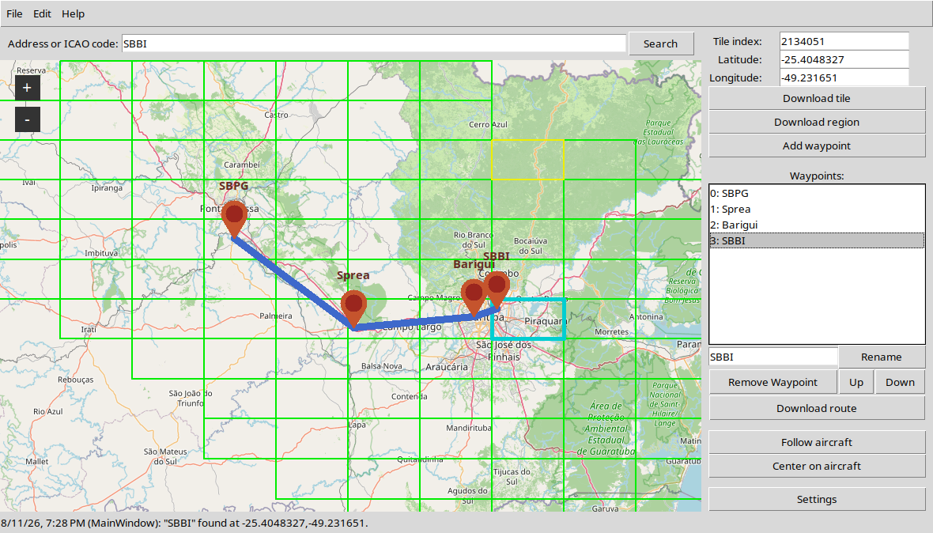Select the Barigui map marker pin
Screen dimensions: 933x533
click(x=474, y=298)
